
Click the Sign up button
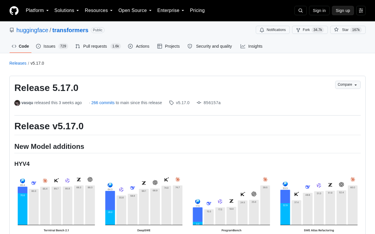point(343,11)
